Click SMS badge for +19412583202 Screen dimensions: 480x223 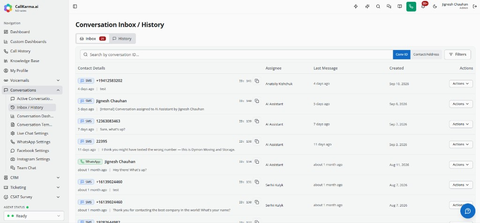pyautogui.click(x=86, y=81)
